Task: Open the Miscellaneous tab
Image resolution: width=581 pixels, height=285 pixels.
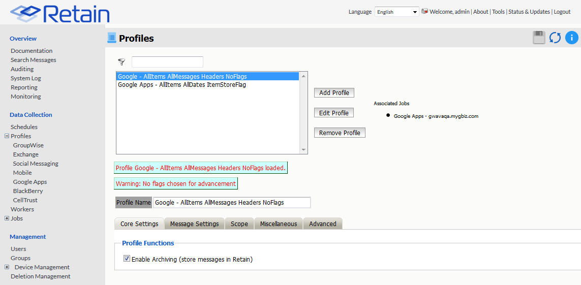Action: point(278,224)
